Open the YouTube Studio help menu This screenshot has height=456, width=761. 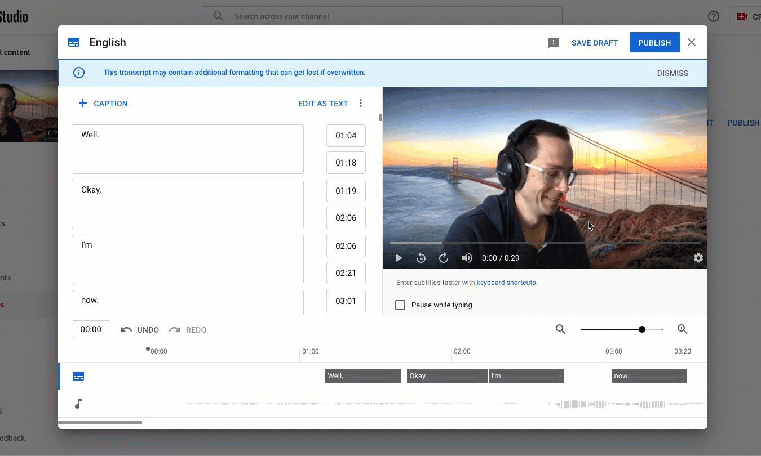714,16
